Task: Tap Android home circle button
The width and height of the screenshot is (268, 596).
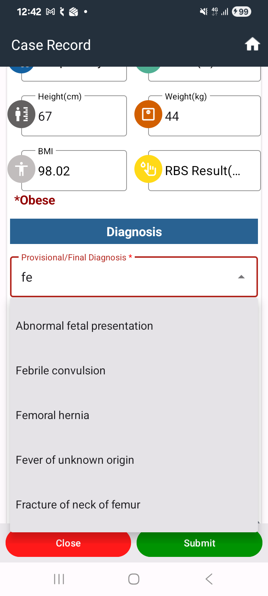Action: click(x=134, y=579)
